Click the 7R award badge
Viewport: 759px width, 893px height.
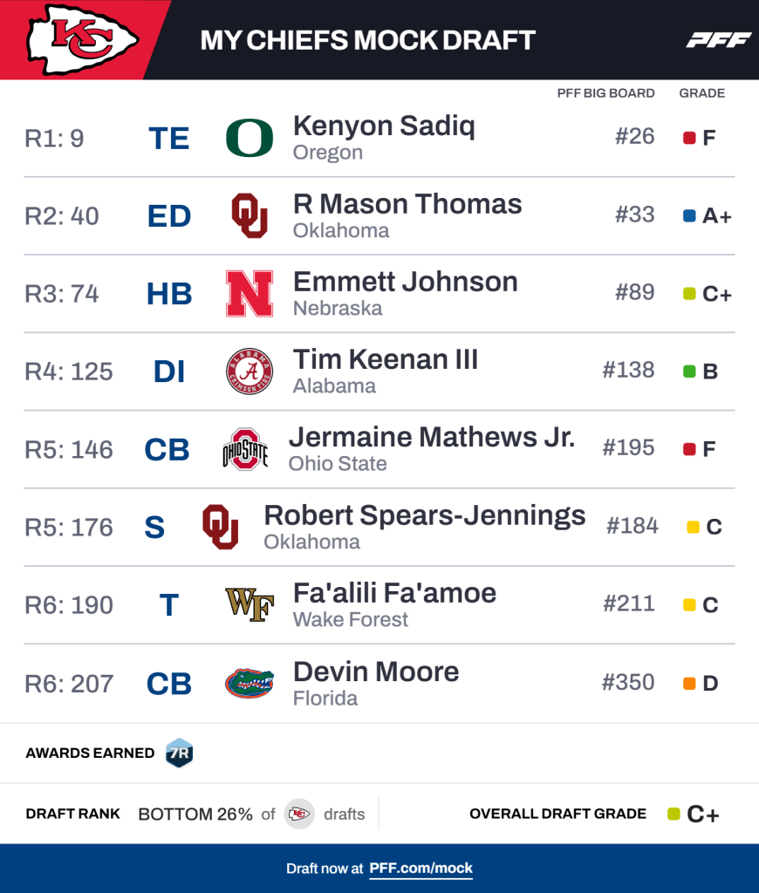179,753
